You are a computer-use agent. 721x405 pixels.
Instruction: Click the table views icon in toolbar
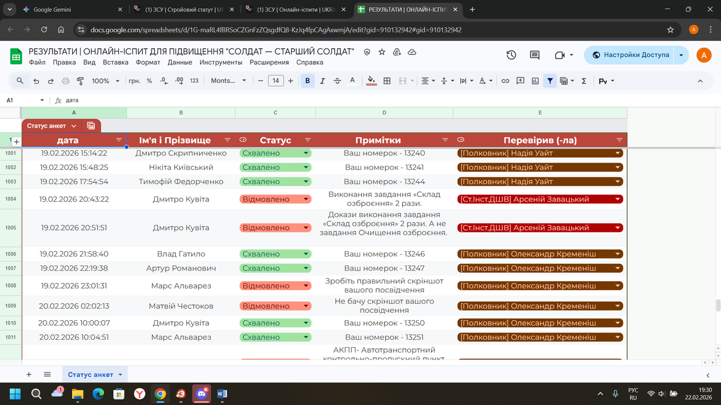(x=567, y=81)
